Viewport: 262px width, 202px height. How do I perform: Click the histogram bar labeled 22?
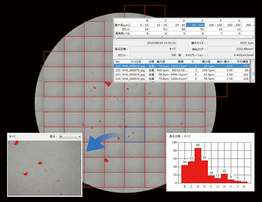[224, 178]
